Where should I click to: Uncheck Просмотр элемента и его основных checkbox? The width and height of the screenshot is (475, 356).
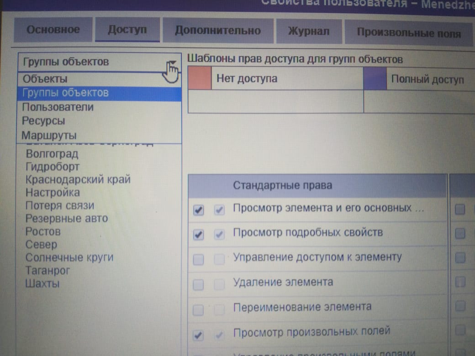tap(199, 210)
